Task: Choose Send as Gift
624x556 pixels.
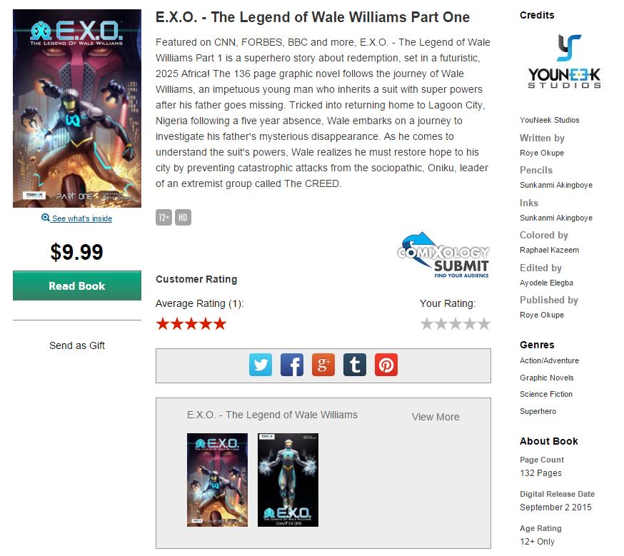Action: (x=77, y=345)
